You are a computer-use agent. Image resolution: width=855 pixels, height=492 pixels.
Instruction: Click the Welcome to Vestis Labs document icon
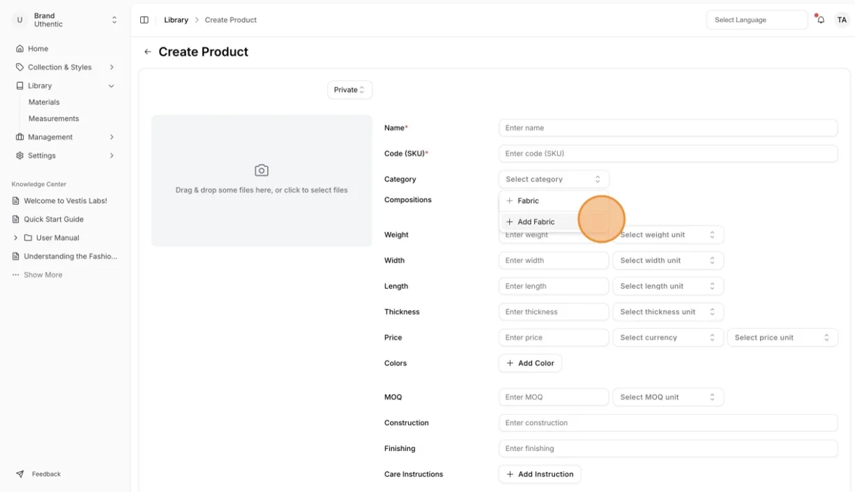coord(16,201)
